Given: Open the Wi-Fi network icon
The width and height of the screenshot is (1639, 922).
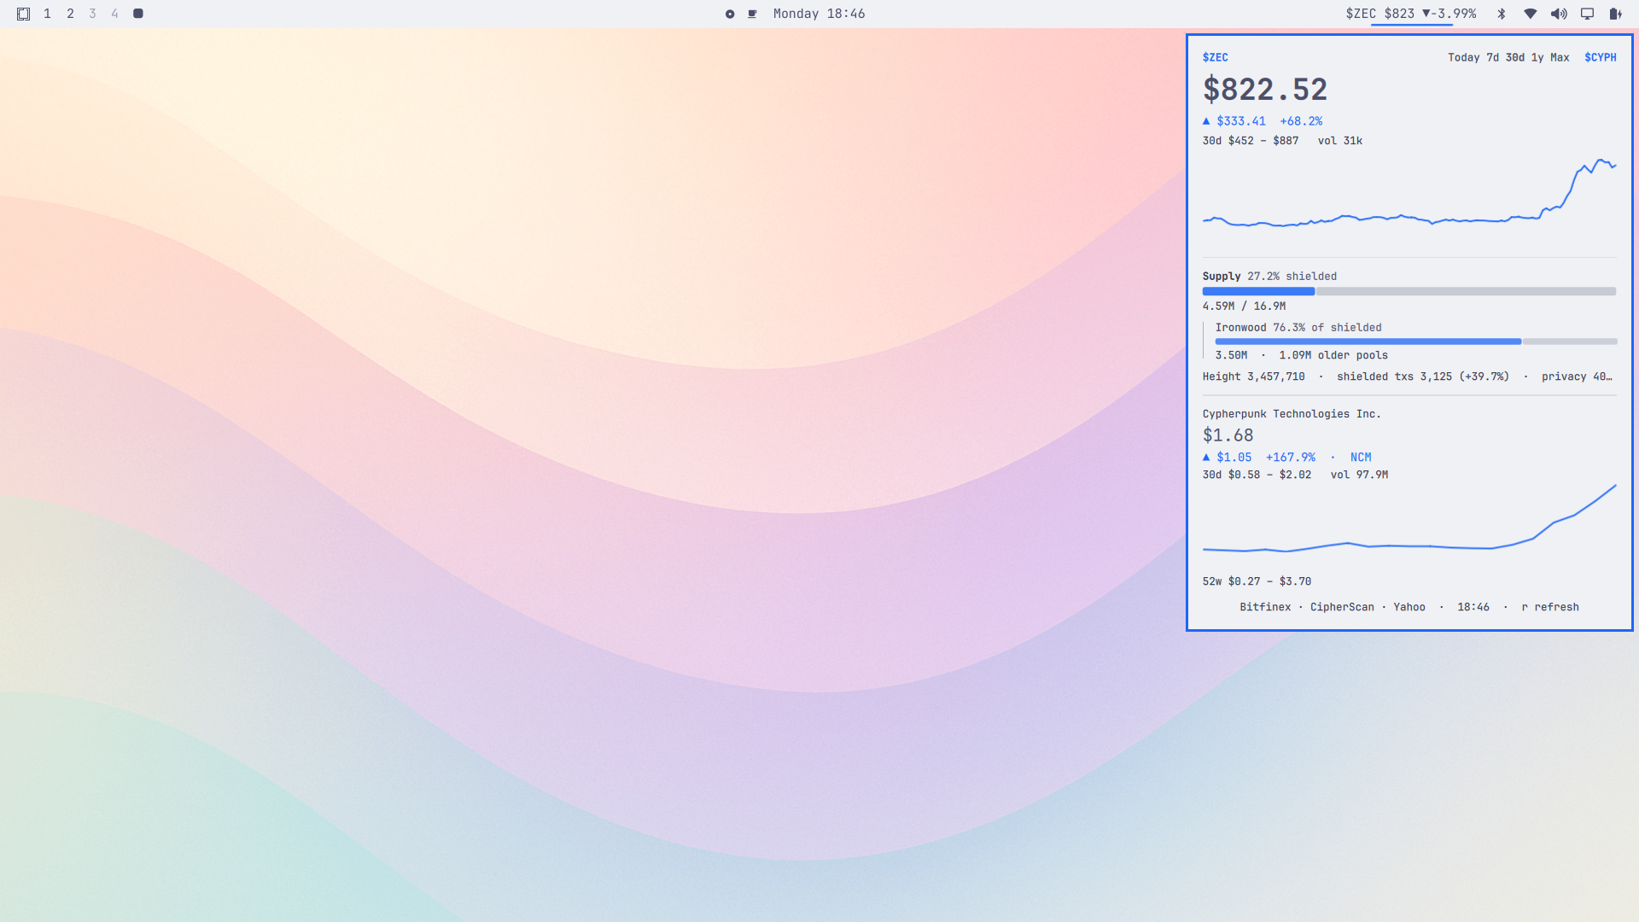Looking at the screenshot, I should (x=1531, y=14).
